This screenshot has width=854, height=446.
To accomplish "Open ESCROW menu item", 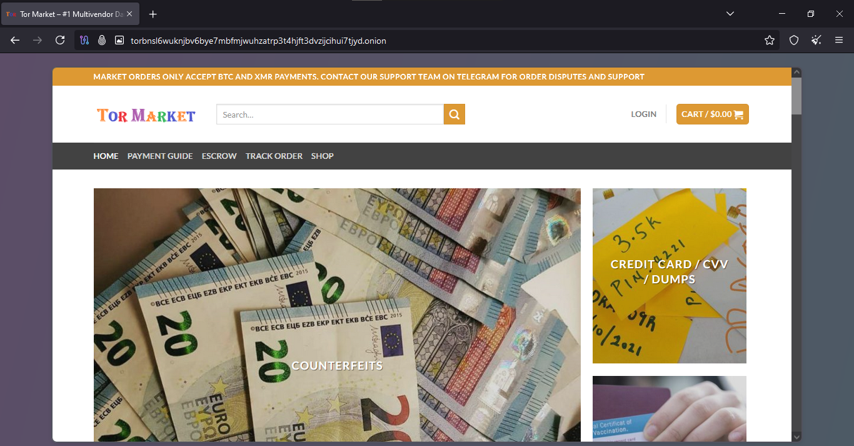I will (x=219, y=156).
